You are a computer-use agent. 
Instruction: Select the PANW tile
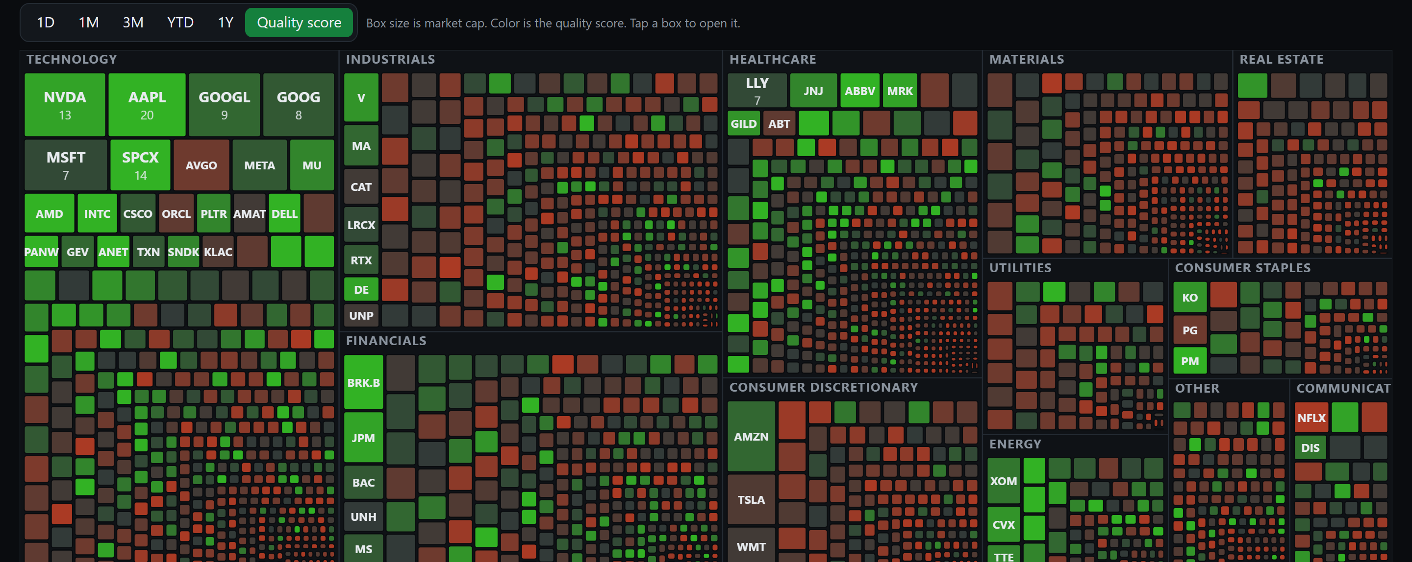[41, 252]
